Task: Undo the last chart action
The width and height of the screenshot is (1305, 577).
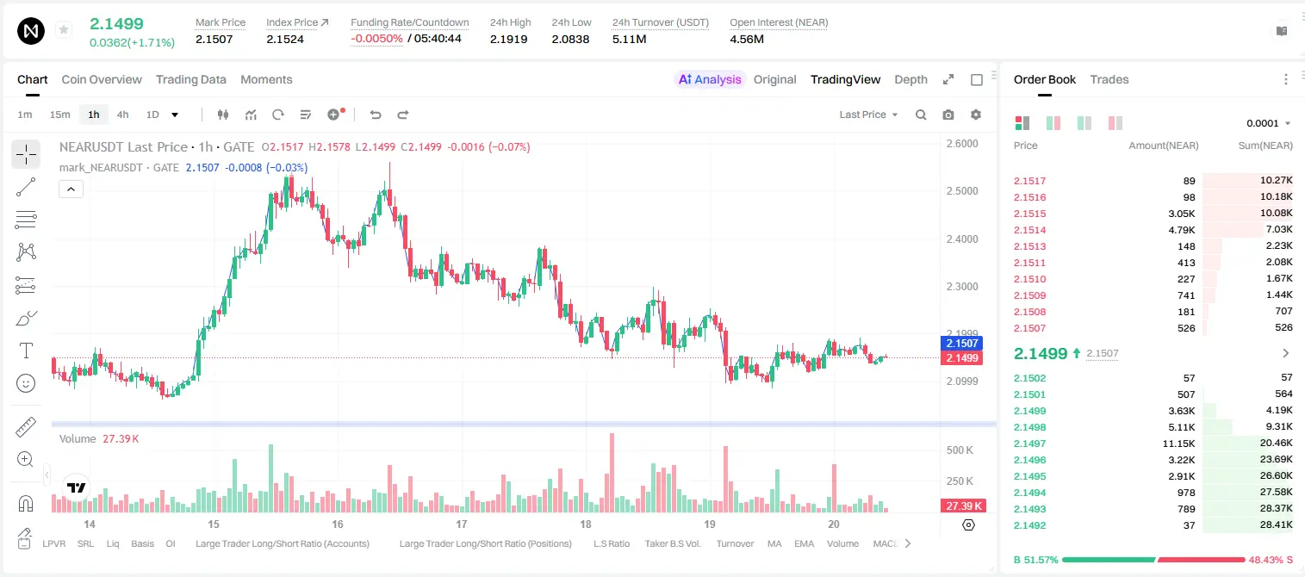Action: [x=375, y=115]
